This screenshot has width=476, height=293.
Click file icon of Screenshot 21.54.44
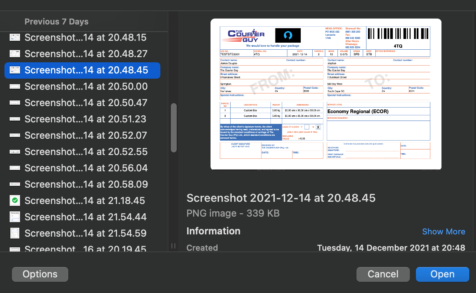coord(14,217)
